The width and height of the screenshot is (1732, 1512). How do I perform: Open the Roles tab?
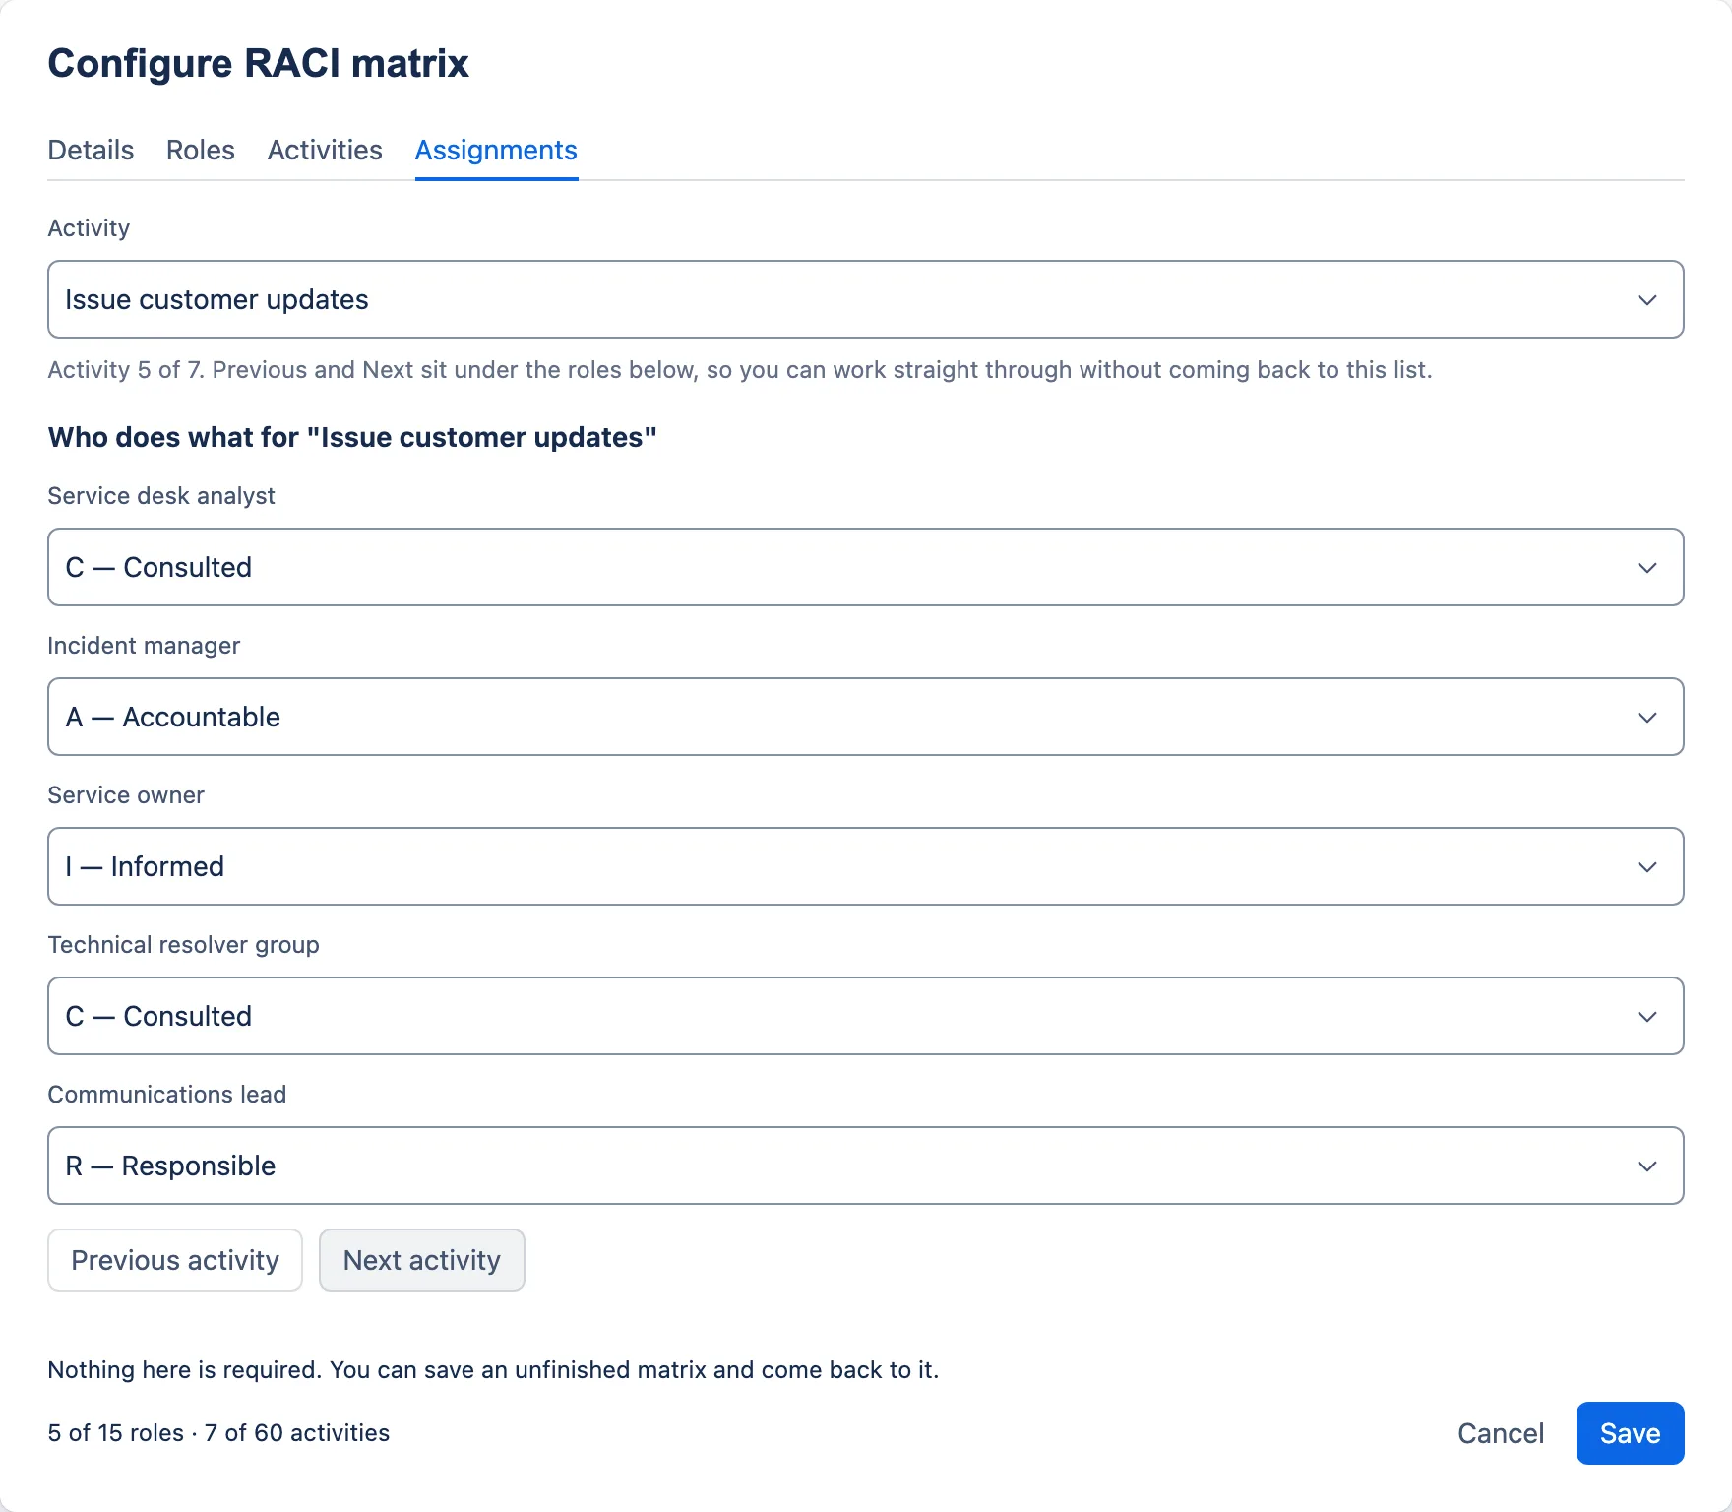click(201, 151)
